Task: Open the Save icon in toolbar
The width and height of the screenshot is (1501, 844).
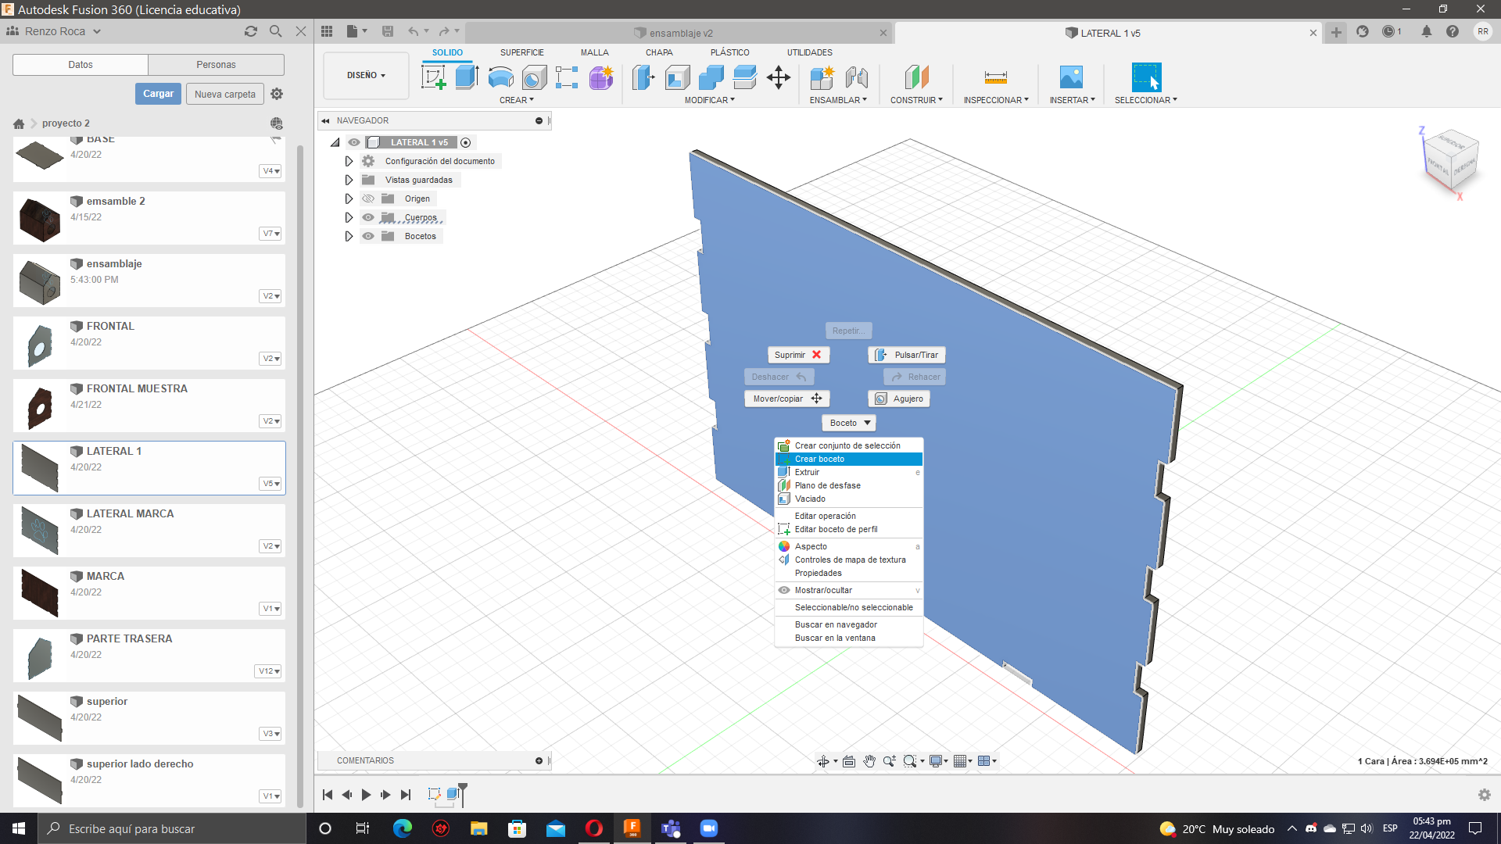Action: pyautogui.click(x=388, y=31)
